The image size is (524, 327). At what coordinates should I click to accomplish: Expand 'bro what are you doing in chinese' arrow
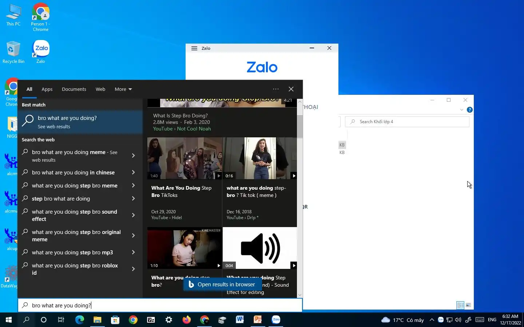pos(133,172)
